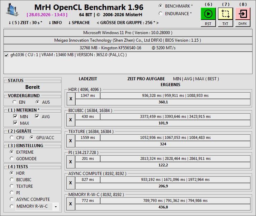The width and height of the screenshot is (256, 216).
Task: Select the TEXTURE test radio button
Action: tap(12, 186)
